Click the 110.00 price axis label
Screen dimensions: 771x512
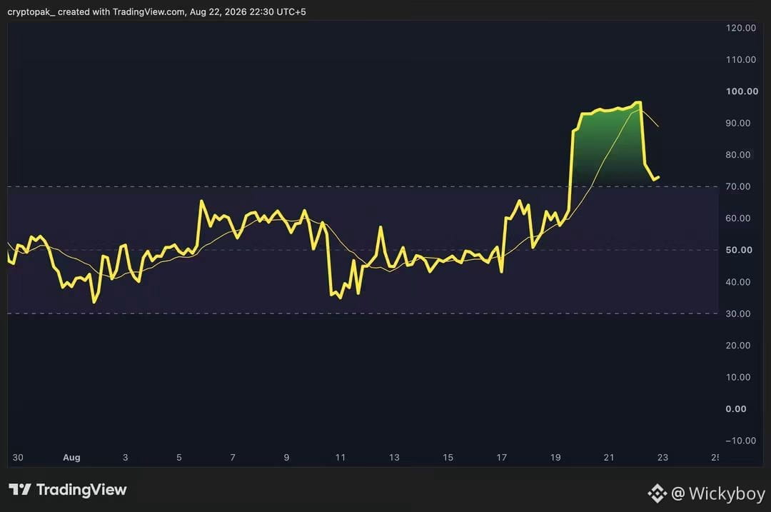coord(740,59)
